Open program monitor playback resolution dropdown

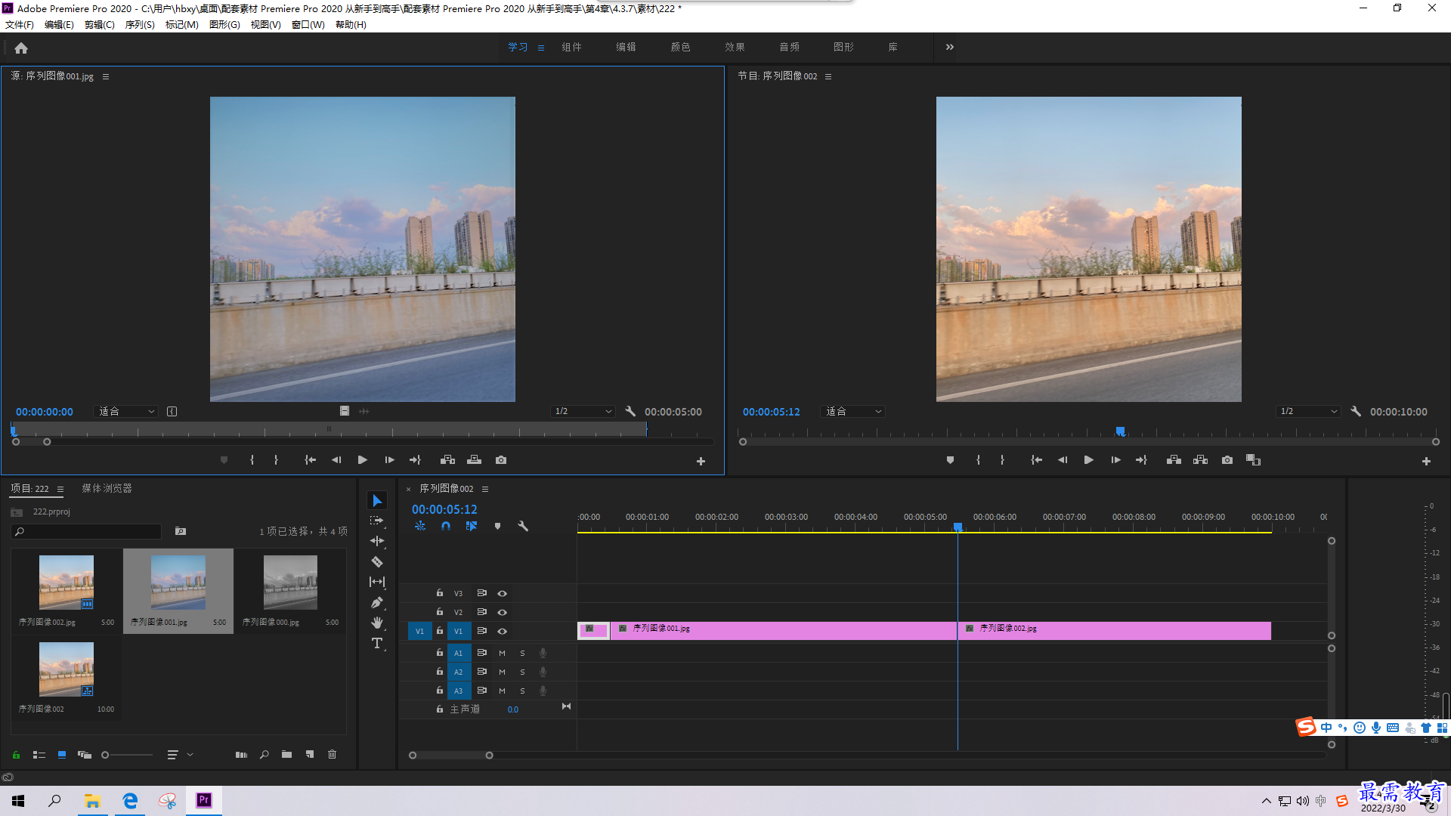pos(1308,411)
